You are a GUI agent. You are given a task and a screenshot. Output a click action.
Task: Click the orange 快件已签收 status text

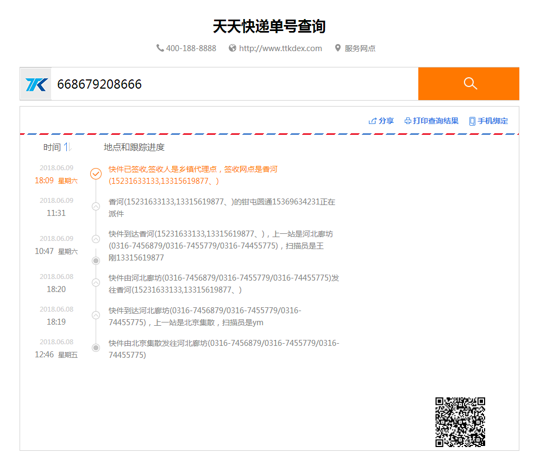click(x=193, y=175)
